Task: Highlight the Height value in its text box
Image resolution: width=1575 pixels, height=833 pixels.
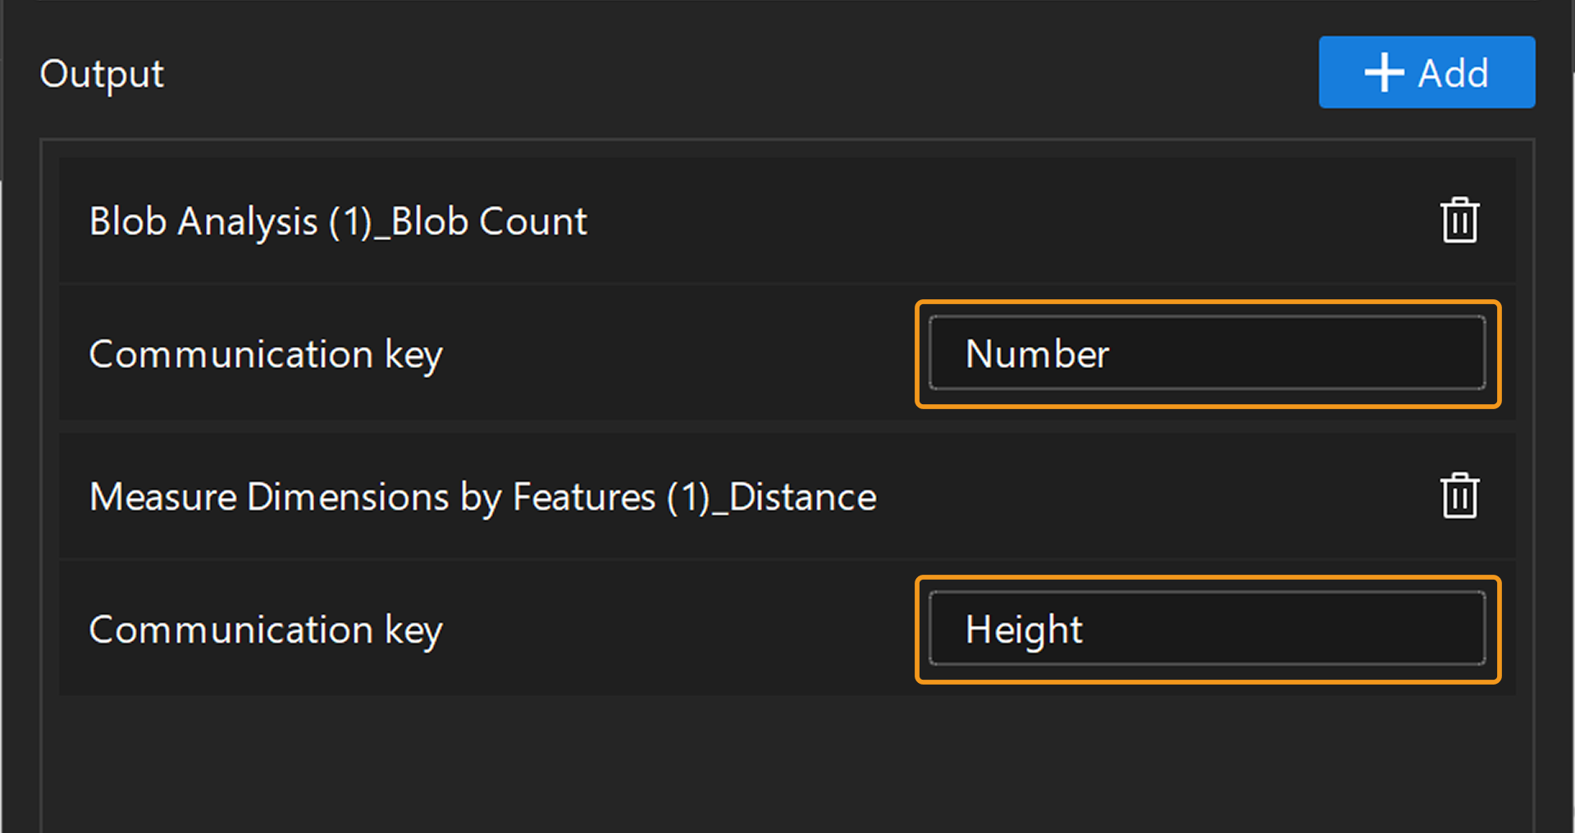Action: tap(1024, 629)
